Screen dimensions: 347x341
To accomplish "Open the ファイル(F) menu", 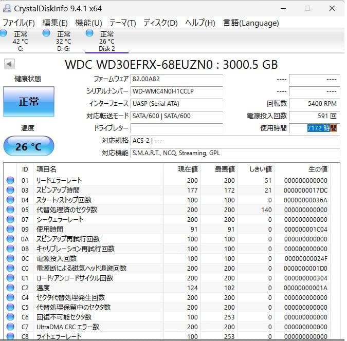I will [x=19, y=23].
